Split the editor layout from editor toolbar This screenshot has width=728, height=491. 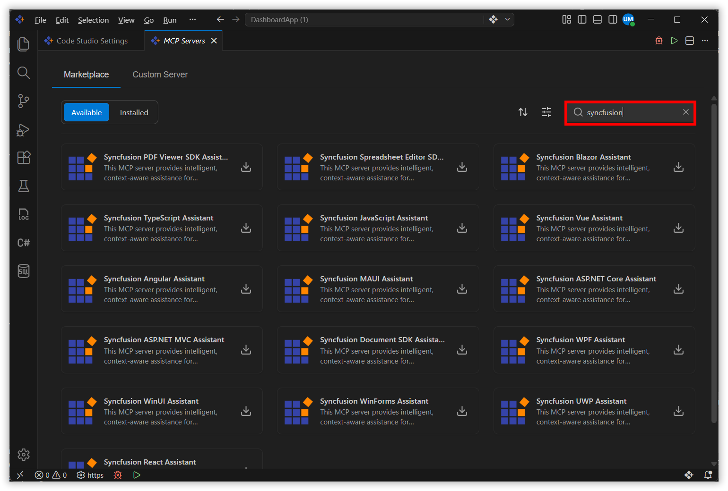tap(690, 41)
